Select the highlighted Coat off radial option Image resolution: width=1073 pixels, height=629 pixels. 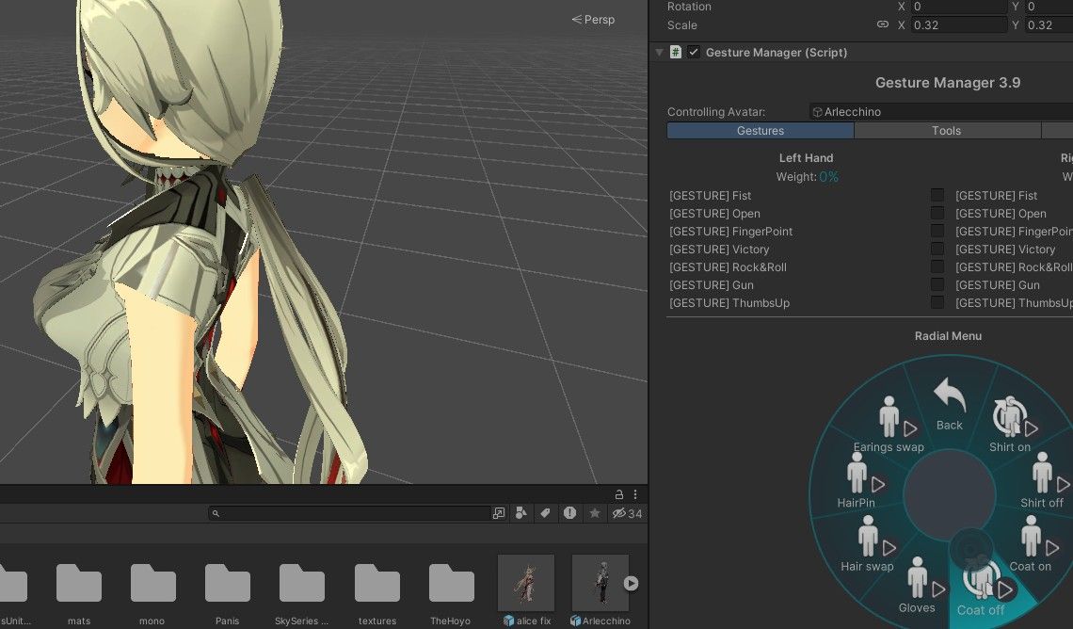[982, 589]
